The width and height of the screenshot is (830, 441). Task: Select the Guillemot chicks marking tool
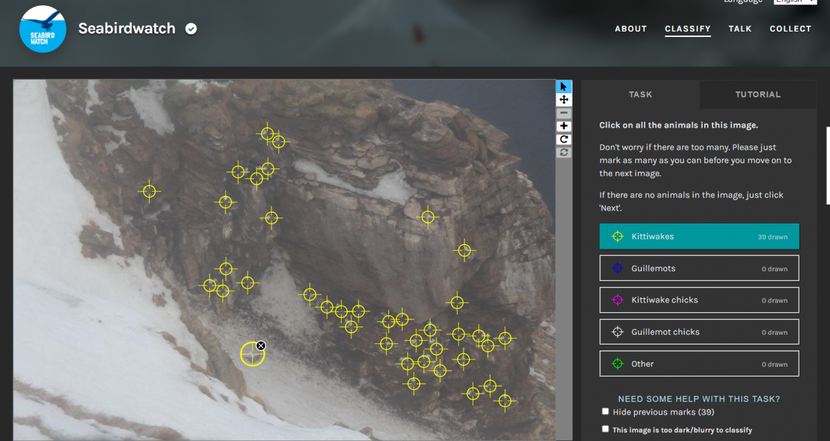pyautogui.click(x=699, y=332)
